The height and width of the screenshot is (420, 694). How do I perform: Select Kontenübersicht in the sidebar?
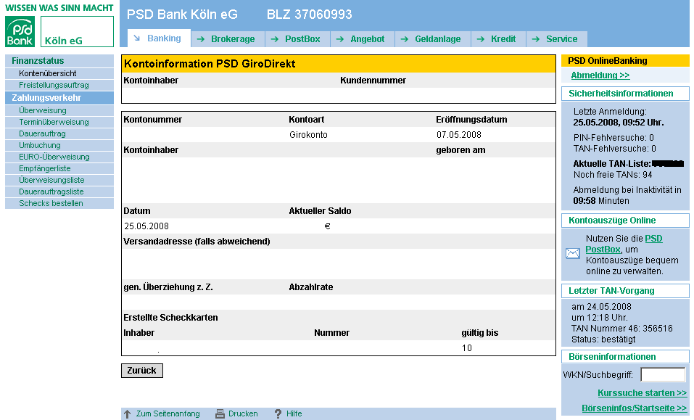tap(59, 73)
